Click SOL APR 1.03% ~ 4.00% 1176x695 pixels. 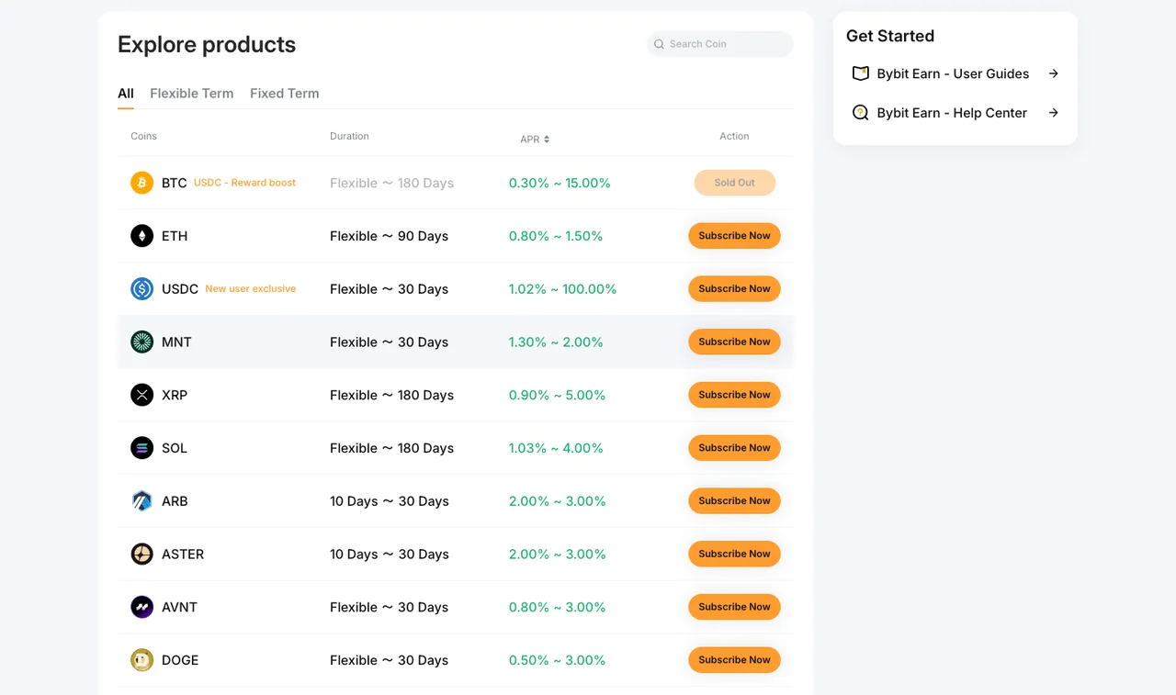click(556, 448)
